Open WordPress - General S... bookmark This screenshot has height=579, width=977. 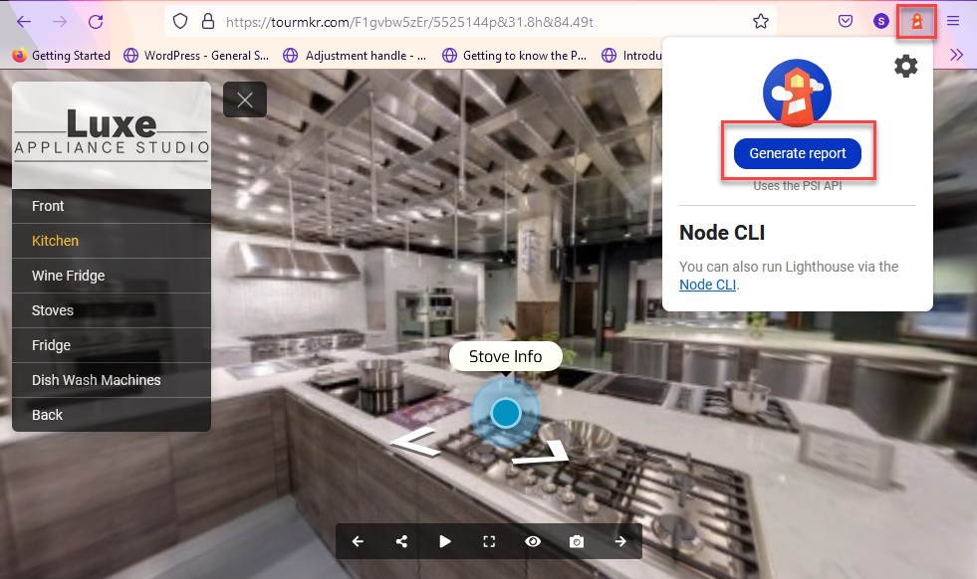(196, 56)
